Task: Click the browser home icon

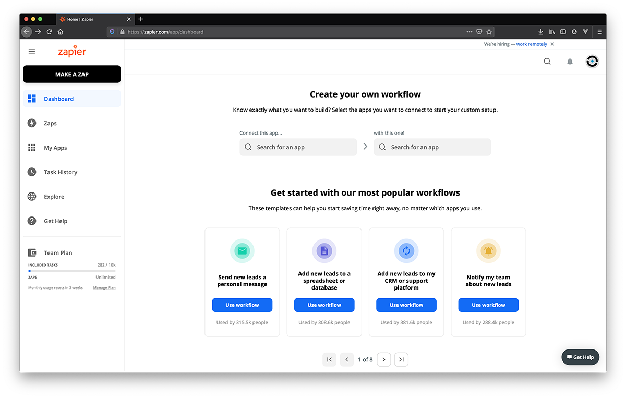Action: click(61, 32)
